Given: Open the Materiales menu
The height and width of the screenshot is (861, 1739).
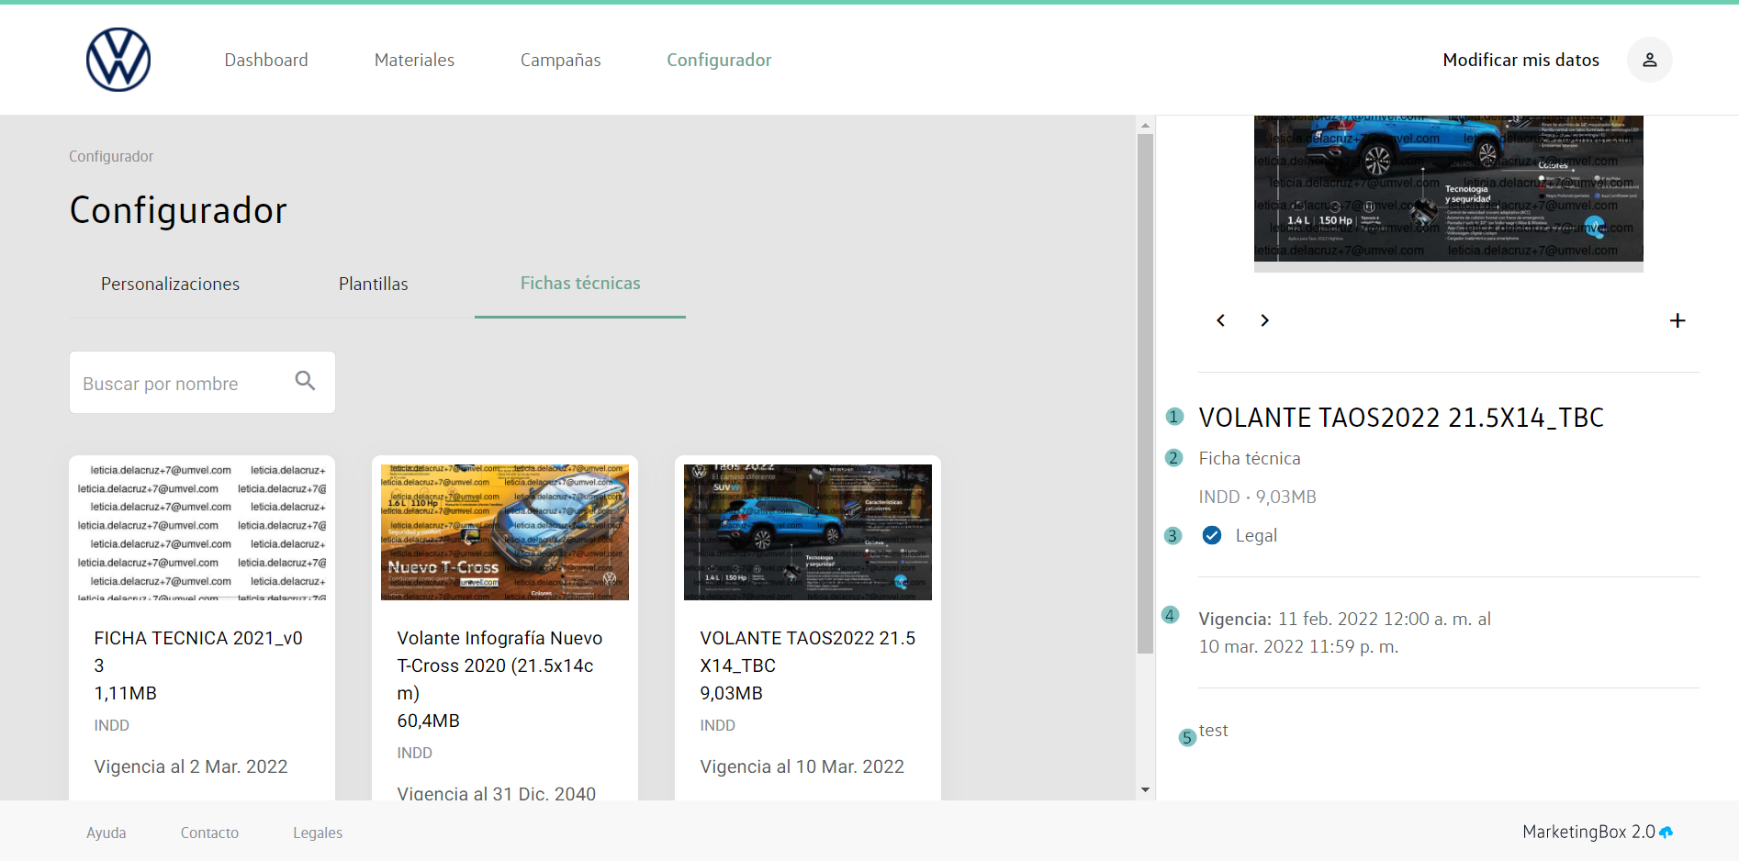Looking at the screenshot, I should [x=414, y=60].
